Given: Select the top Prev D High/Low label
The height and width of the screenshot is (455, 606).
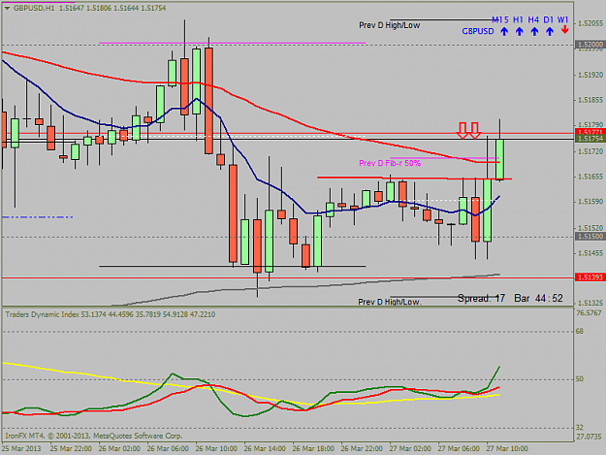Looking at the screenshot, I should click(389, 25).
